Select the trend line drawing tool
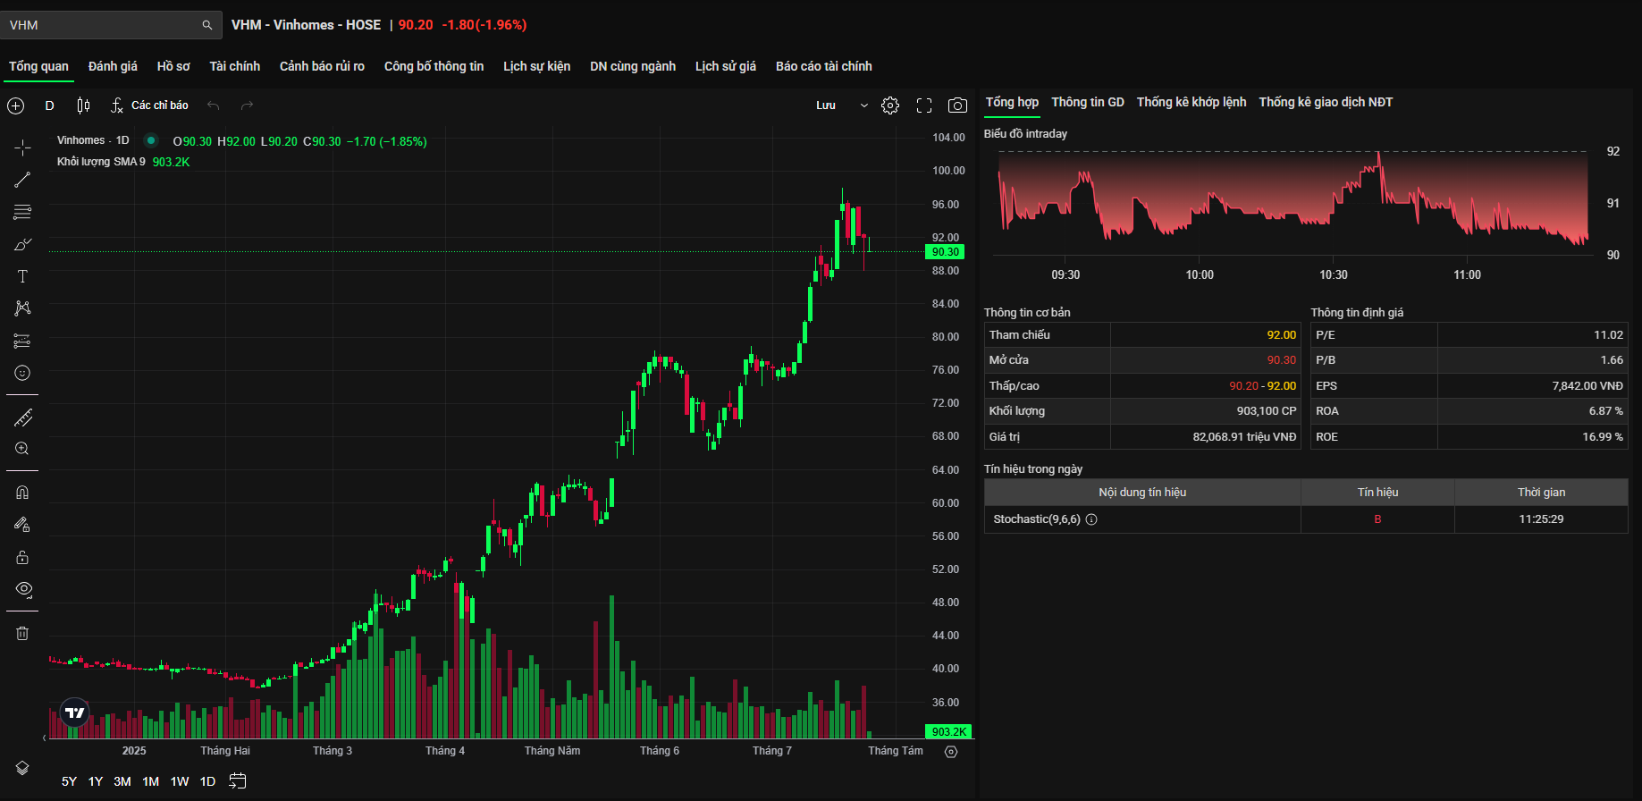Image resolution: width=1642 pixels, height=801 pixels. tap(22, 180)
